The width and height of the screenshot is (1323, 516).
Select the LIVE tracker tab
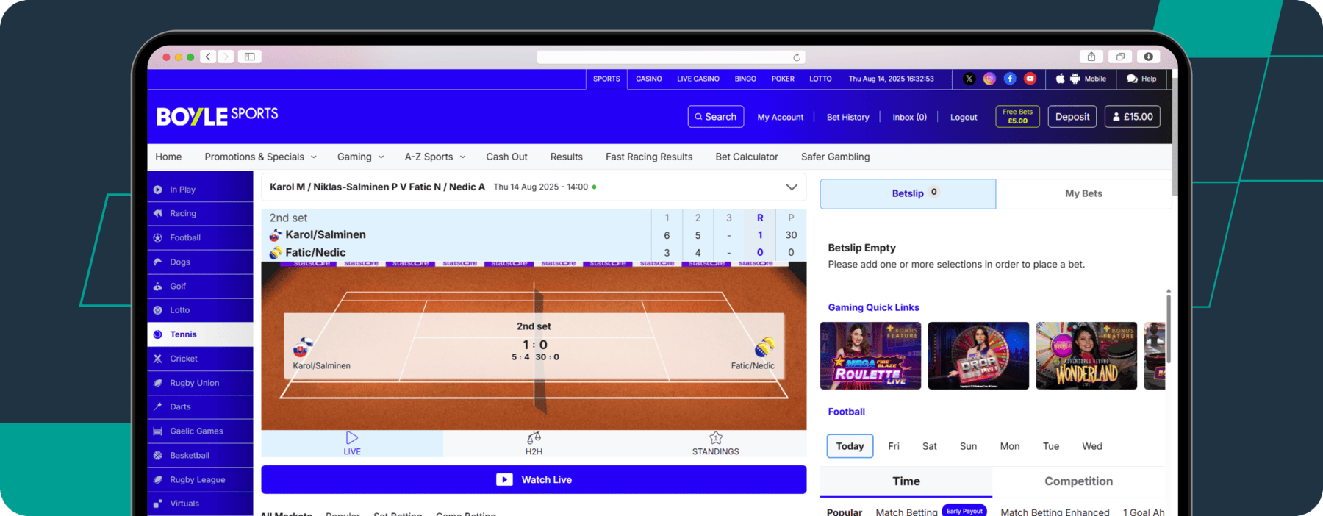click(x=352, y=444)
